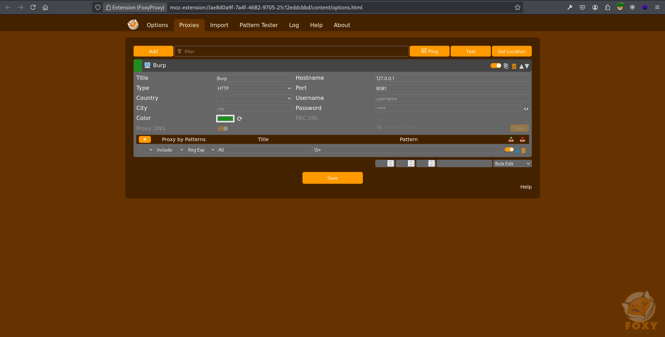Delete the Burp proxy using the trash icon
This screenshot has height=337, width=665.
(514, 66)
